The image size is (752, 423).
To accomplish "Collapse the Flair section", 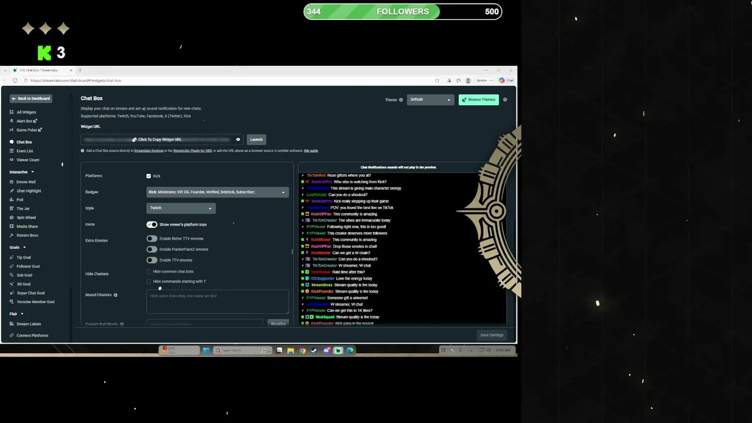I will [x=22, y=314].
